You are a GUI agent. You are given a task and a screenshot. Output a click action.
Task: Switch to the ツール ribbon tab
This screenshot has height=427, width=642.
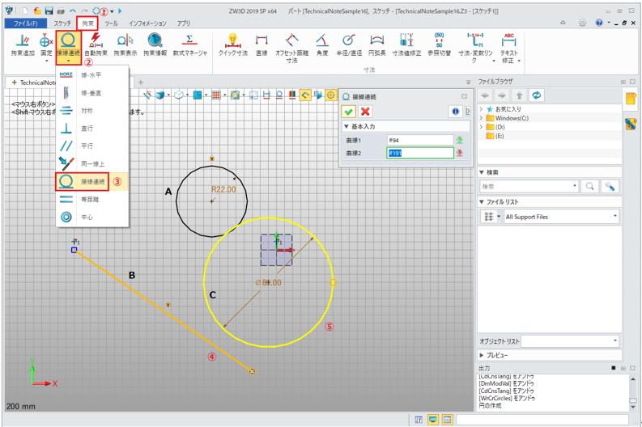coord(112,23)
